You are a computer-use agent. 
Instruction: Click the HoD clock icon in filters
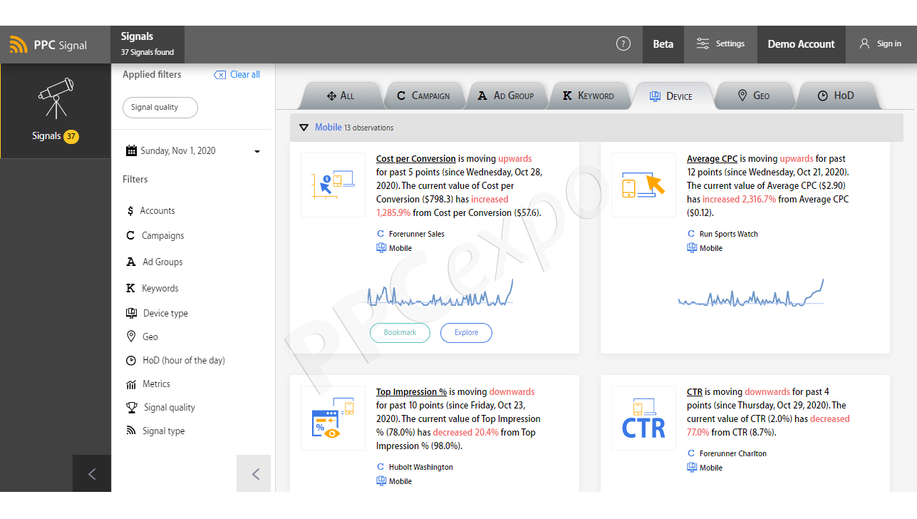(131, 360)
